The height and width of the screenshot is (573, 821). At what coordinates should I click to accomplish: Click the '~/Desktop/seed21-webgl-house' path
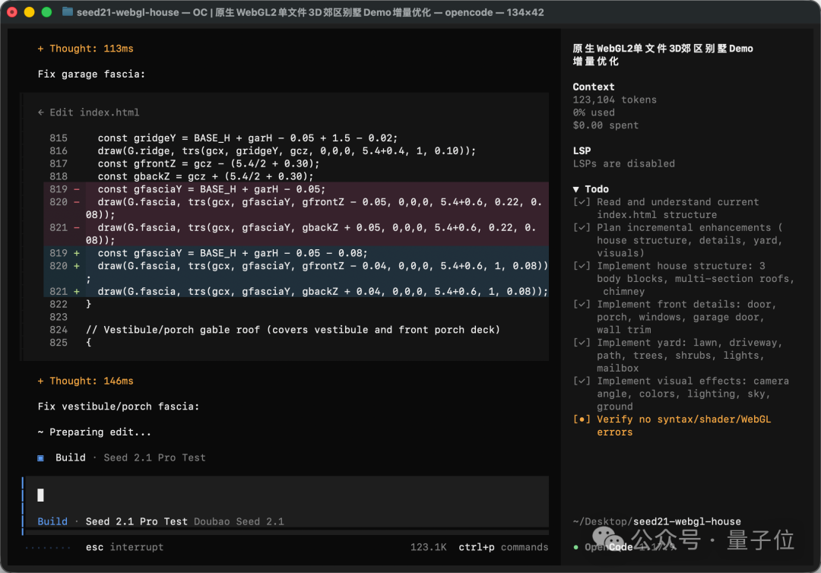[657, 522]
